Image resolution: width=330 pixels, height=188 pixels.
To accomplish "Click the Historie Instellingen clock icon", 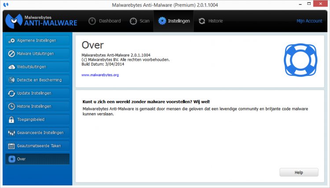I will [11, 106].
